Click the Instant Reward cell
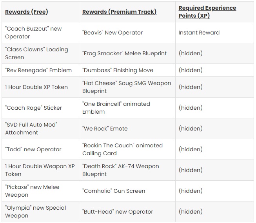256x223 pixels. (x=214, y=33)
